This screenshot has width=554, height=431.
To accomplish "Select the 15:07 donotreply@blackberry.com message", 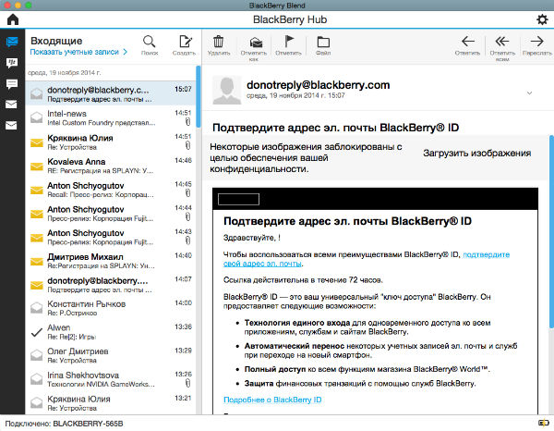I will [111, 93].
